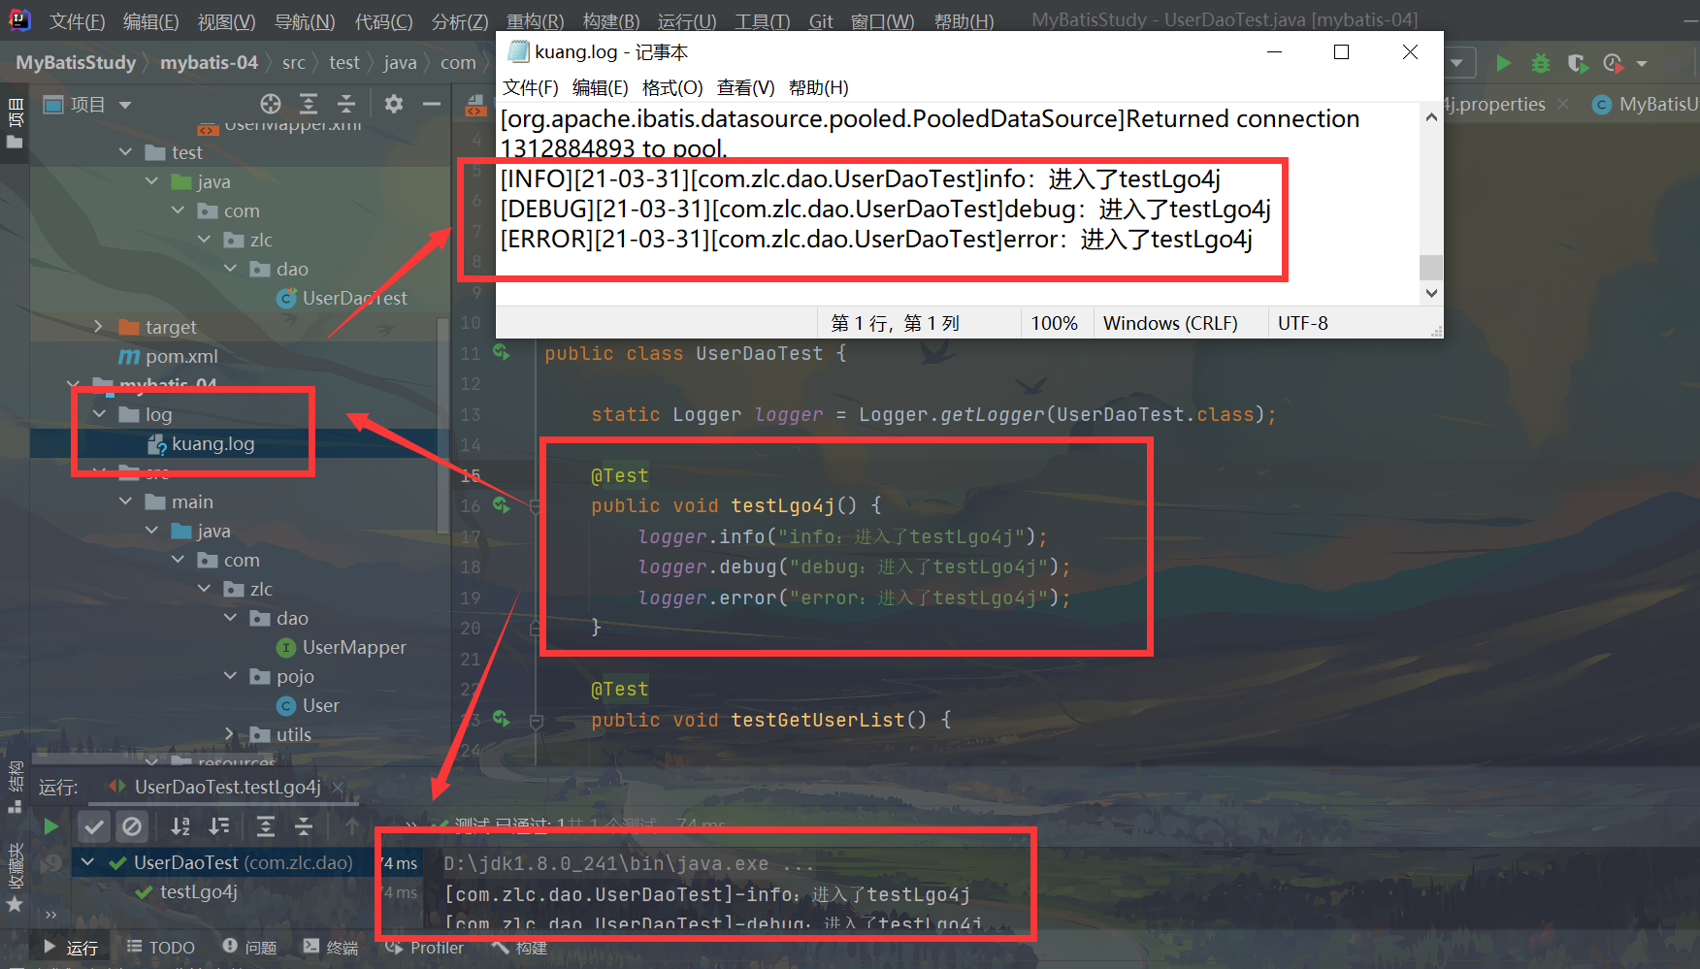Click the src breadcrumb in navigation bar

(x=294, y=62)
